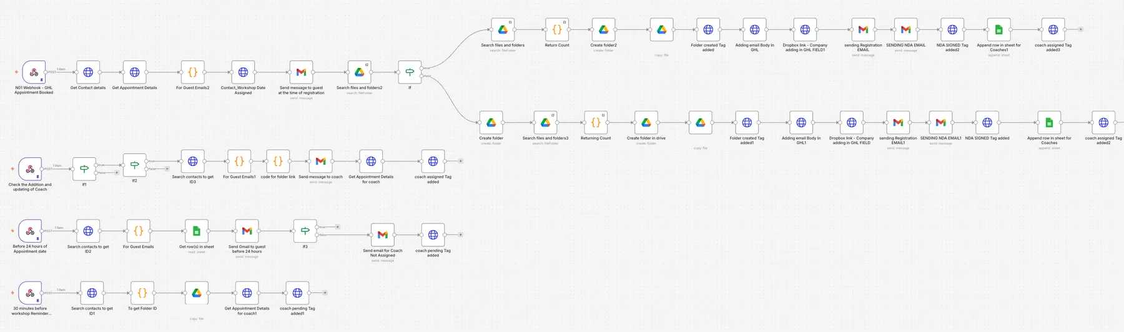Select the coach pending Tag added node
This screenshot has height=332, width=1124.
(433, 235)
